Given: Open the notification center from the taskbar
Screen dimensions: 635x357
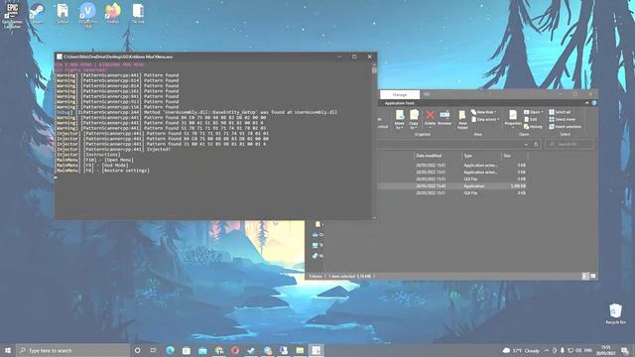Looking at the screenshot, I should (625, 350).
